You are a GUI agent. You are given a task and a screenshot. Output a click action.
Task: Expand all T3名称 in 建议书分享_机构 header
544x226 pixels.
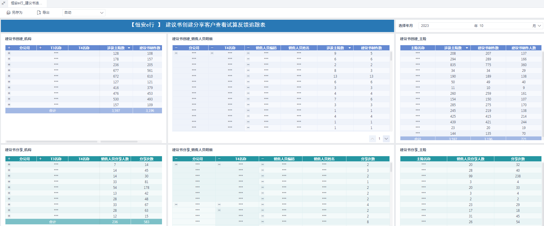(x=40, y=159)
